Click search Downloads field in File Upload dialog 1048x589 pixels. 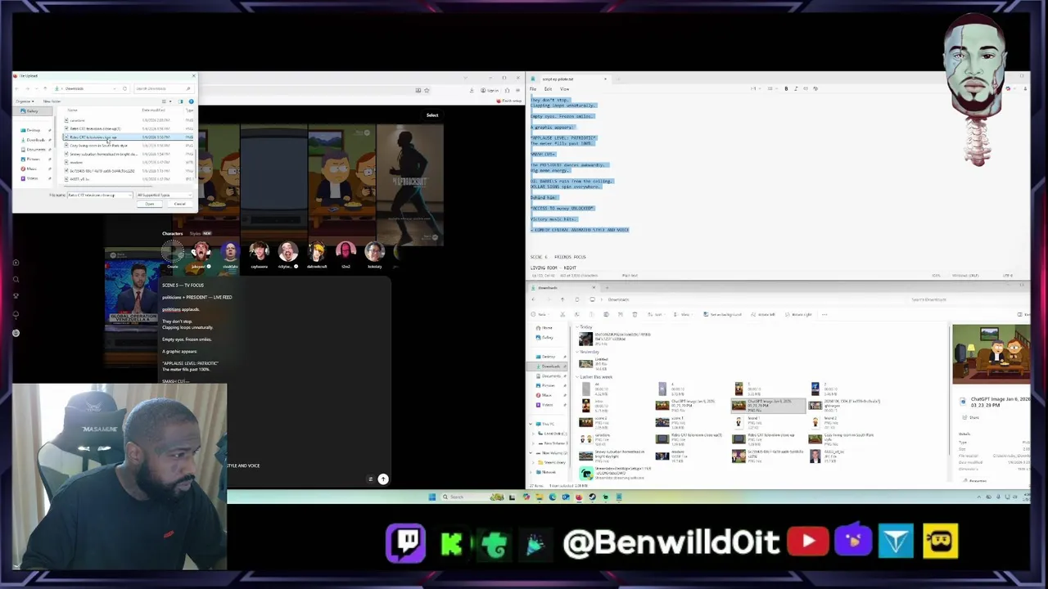pos(165,88)
